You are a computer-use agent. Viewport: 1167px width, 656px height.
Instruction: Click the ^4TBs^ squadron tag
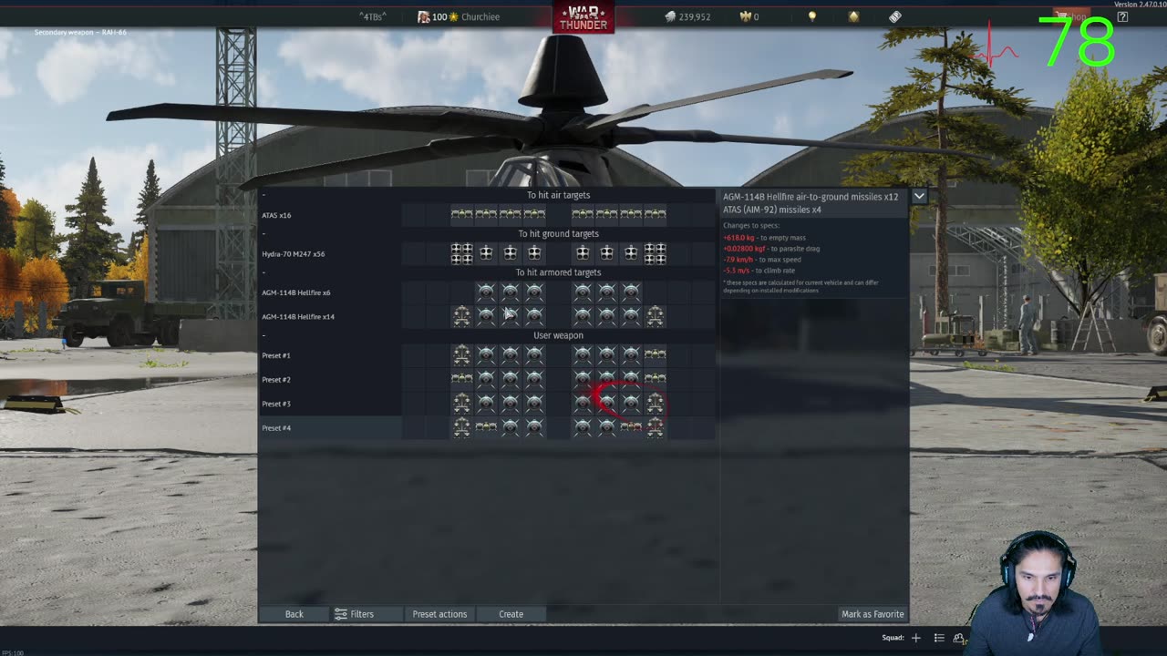373,16
